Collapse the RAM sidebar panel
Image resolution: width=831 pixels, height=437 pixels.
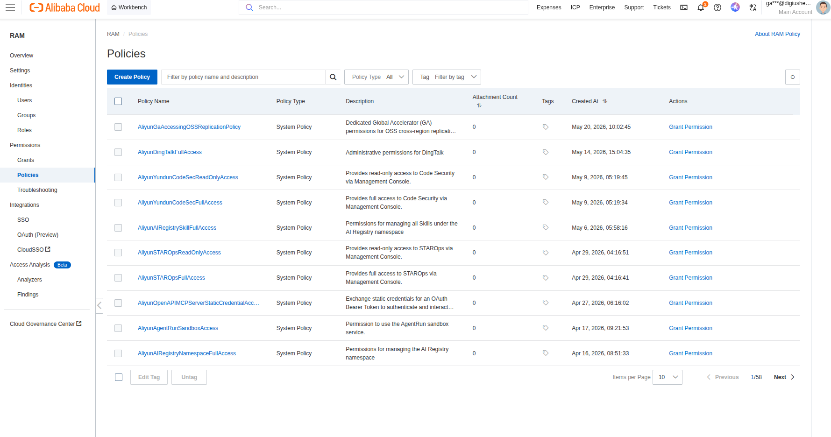(x=99, y=306)
